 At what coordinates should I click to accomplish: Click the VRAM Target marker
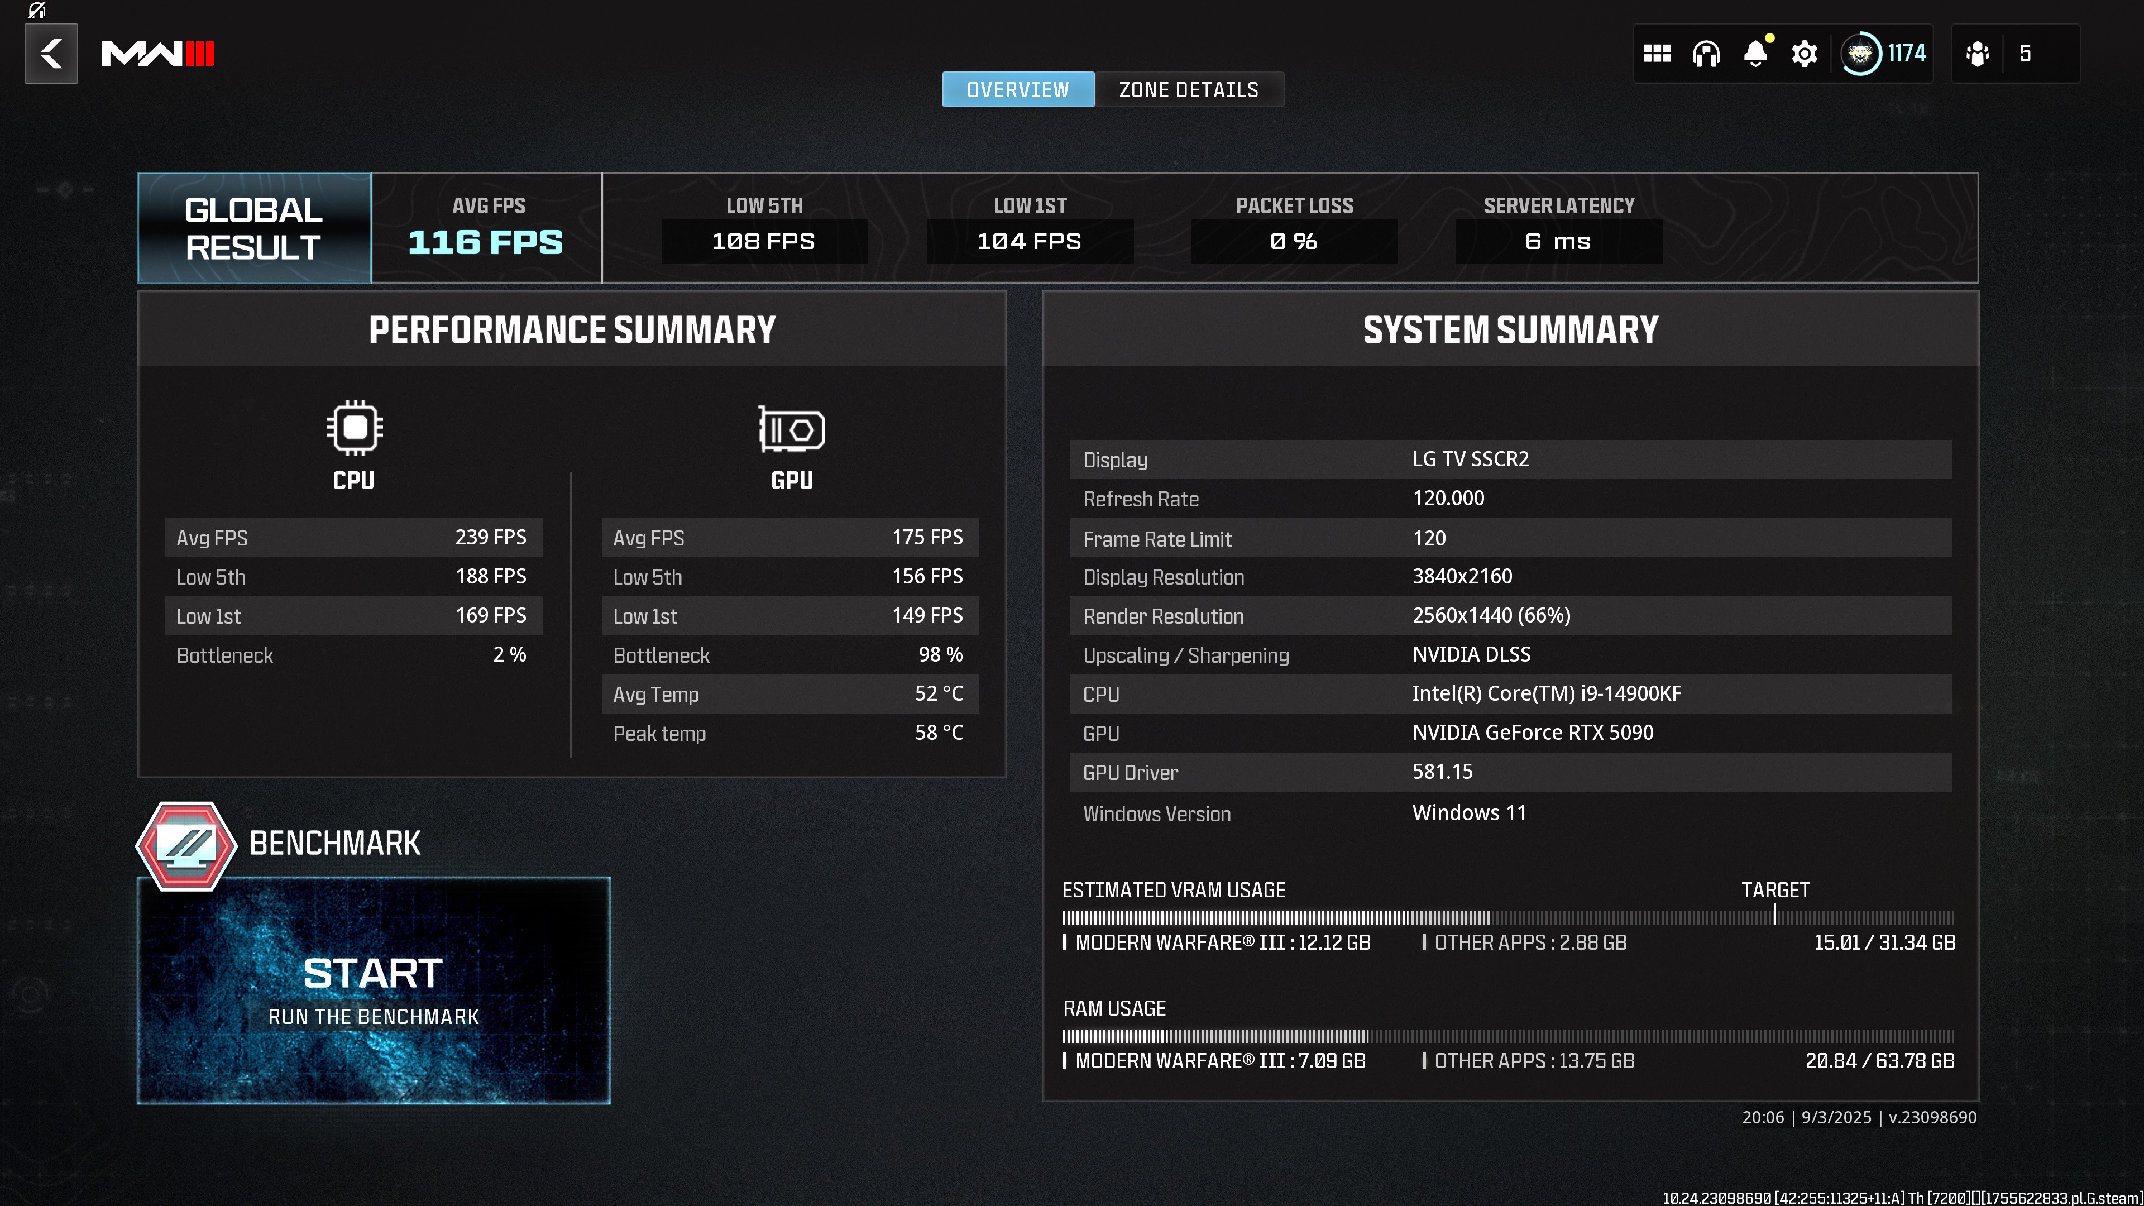point(1774,914)
